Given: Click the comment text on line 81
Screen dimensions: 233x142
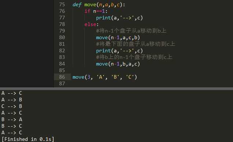Looking at the screenshot, I should [136, 44].
